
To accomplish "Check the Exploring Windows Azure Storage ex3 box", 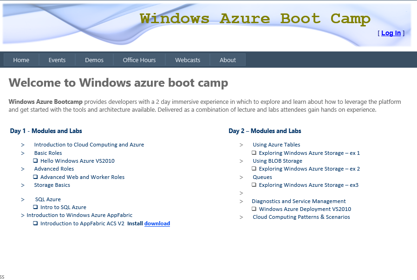I will coord(254,185).
